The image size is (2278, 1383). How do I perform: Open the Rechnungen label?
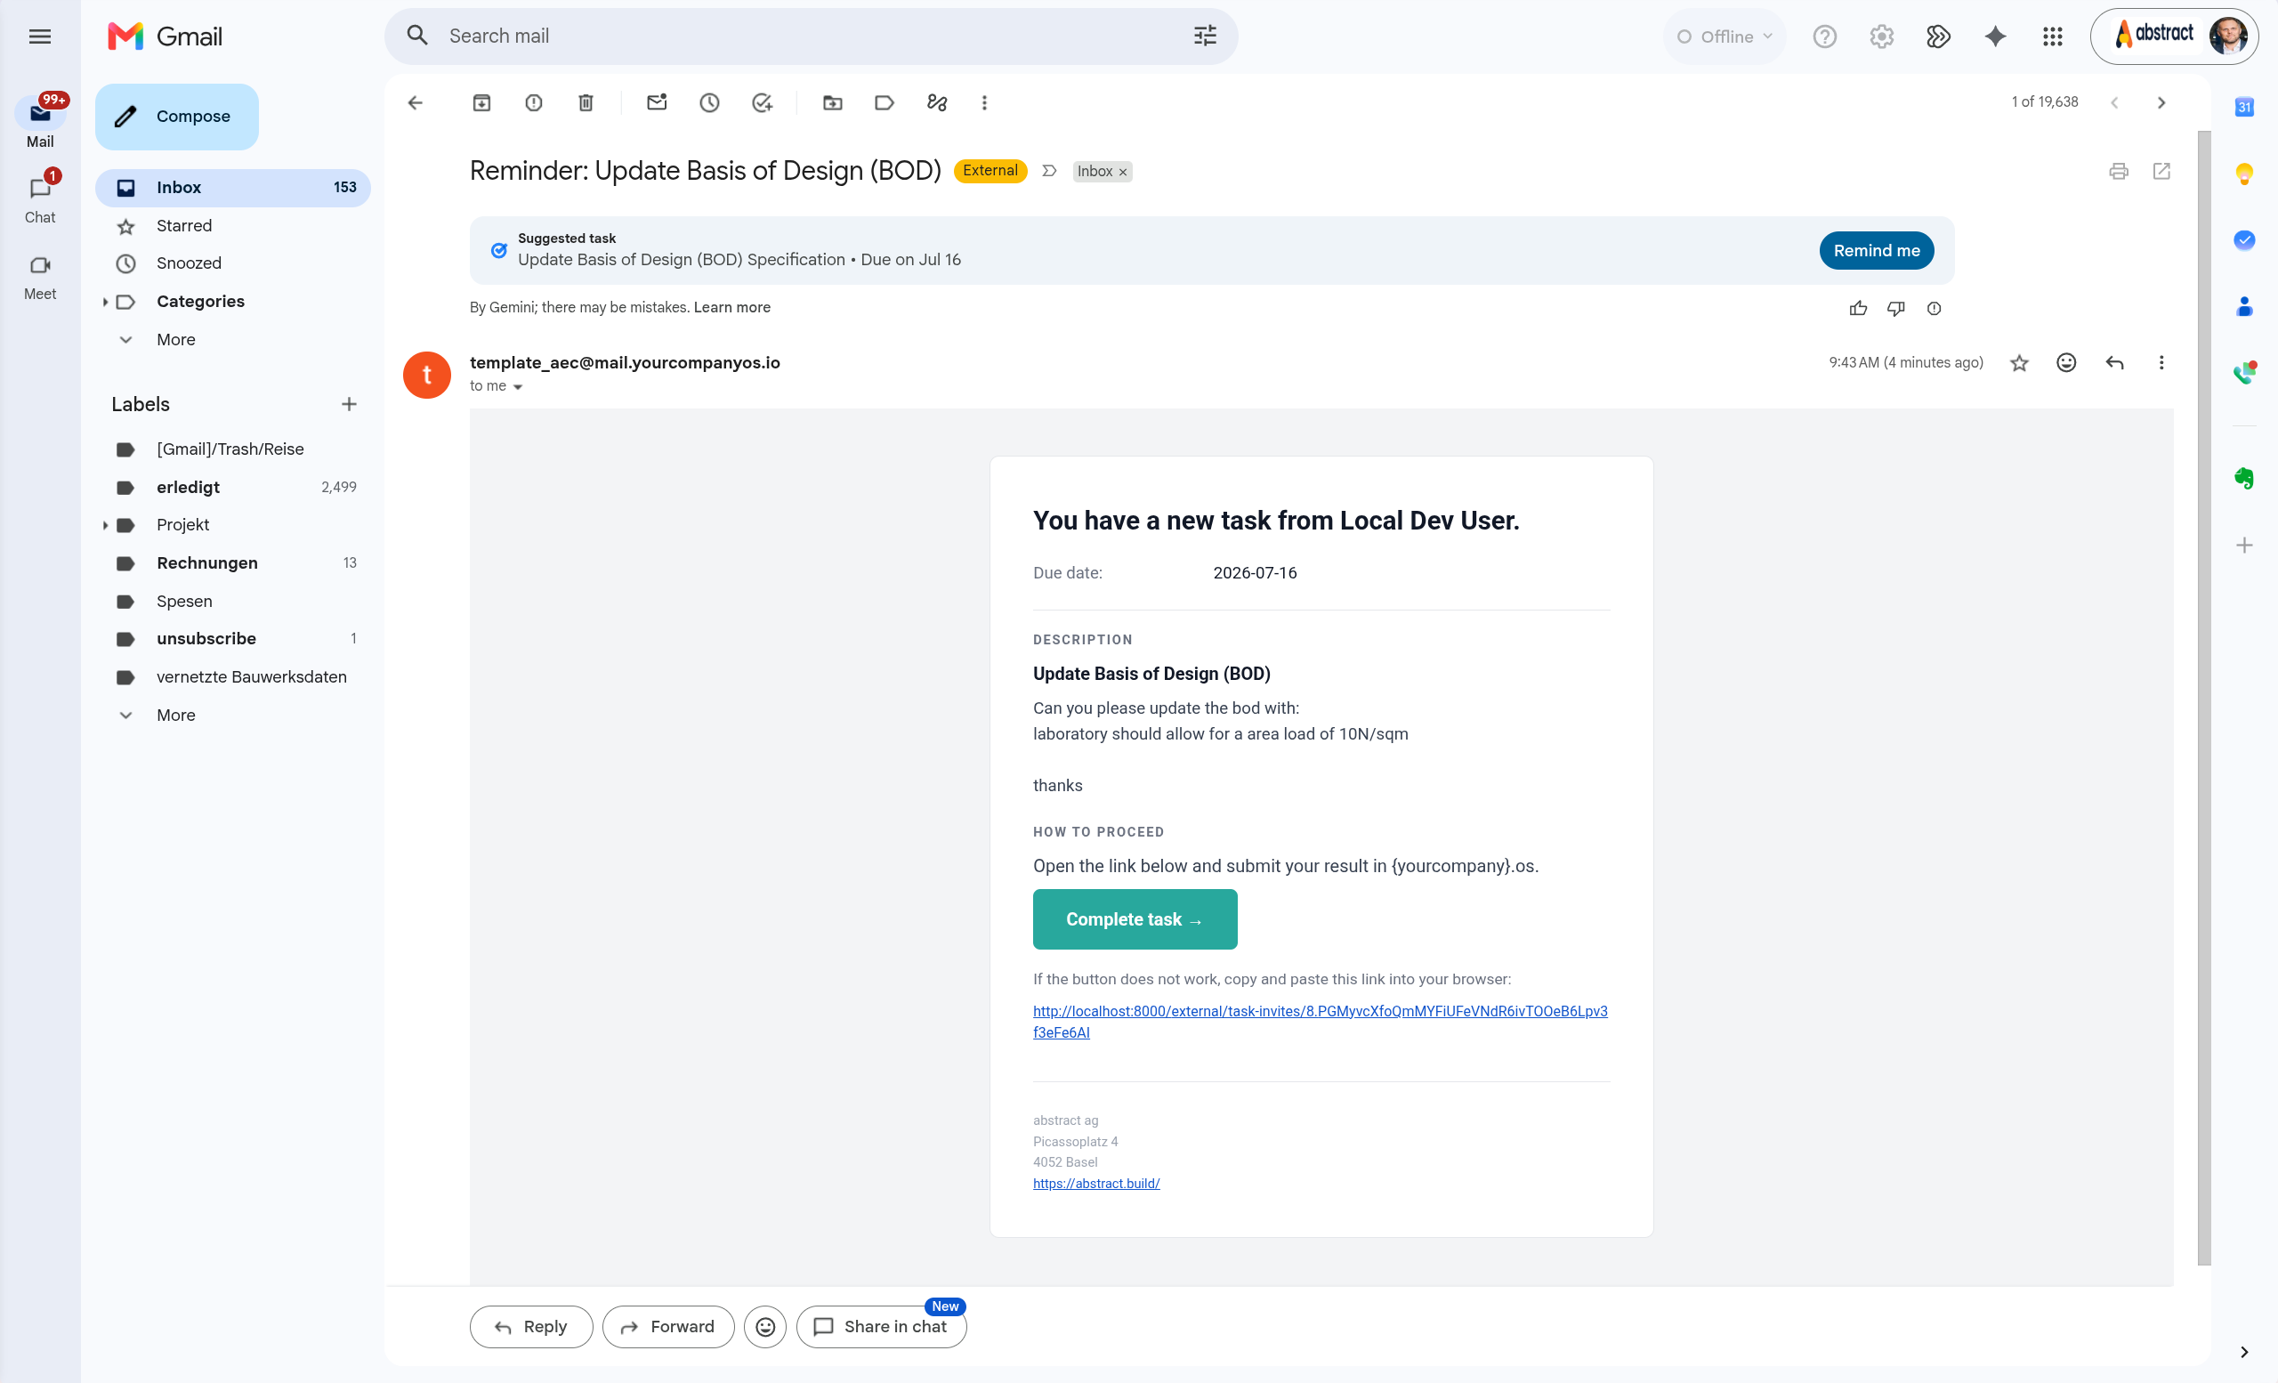(x=233, y=563)
